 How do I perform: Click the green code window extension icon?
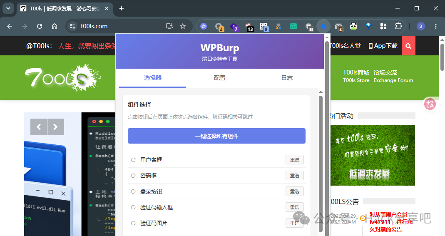point(293,26)
